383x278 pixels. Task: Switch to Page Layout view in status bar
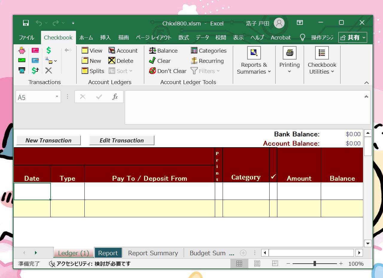coord(257,263)
